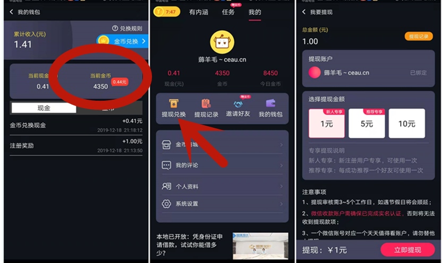Screen dimensions: 442x263
Task: Expand the 个人资料 row
Action: [222, 186]
